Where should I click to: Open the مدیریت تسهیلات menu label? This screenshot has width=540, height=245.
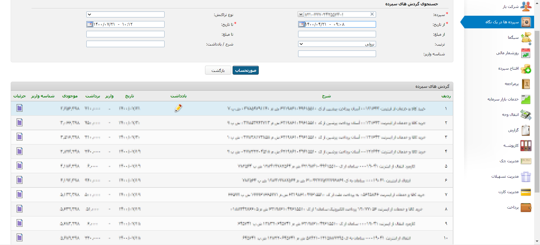pos(505,176)
